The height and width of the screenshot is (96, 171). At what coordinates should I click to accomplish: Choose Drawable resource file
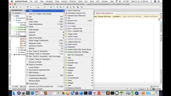click(79, 13)
